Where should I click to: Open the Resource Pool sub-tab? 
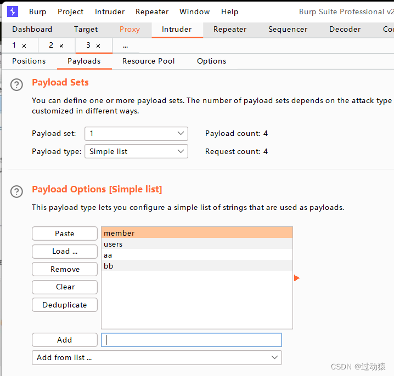coord(149,61)
